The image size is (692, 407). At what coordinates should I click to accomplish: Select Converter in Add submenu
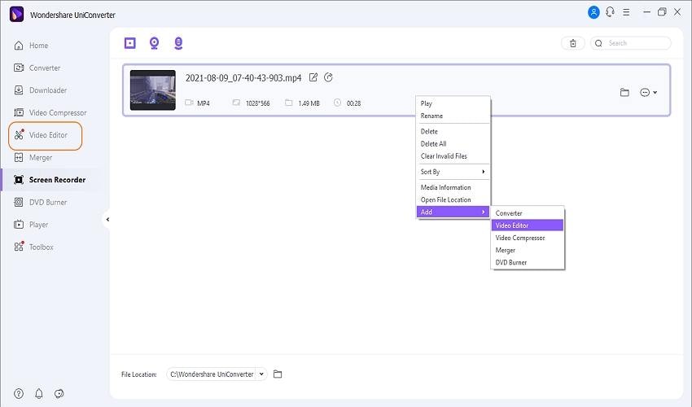point(528,213)
